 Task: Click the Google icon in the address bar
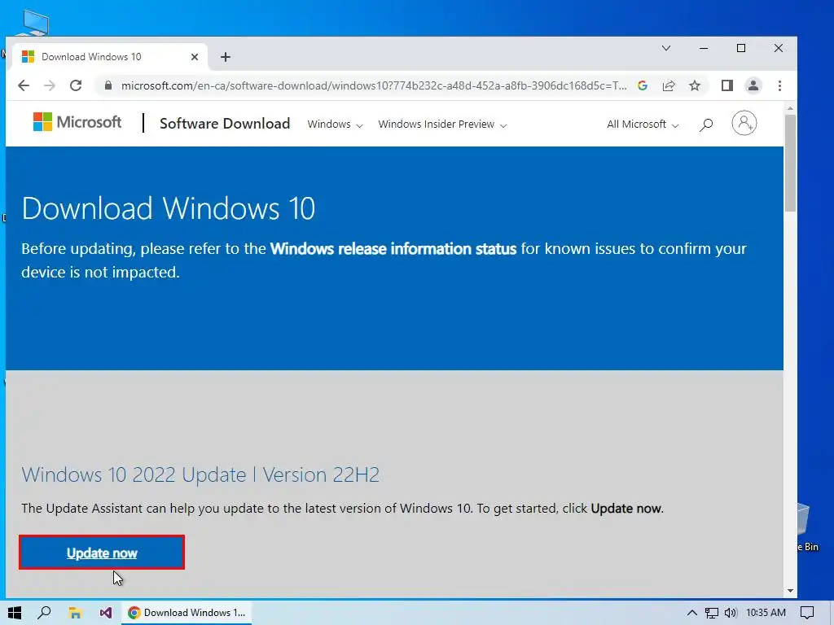point(643,85)
